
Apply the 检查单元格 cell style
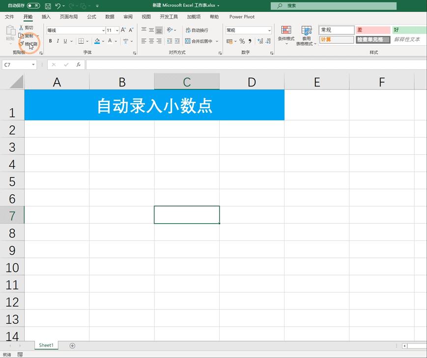(371, 39)
